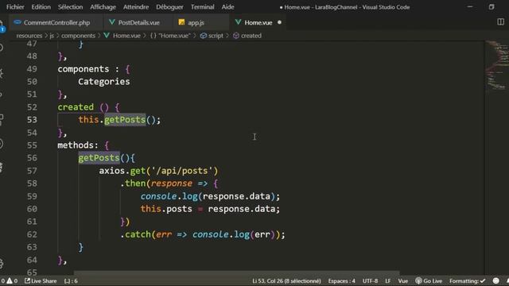Switch to CommentController.php tab
509x286 pixels.
point(56,22)
